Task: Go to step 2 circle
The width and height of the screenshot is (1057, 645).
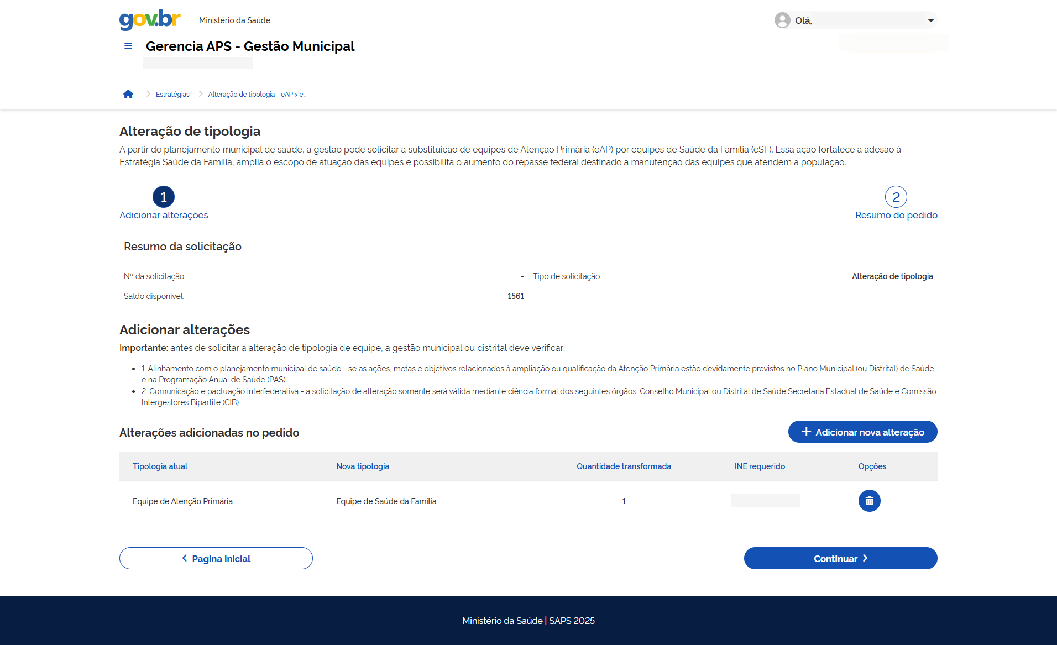Action: pos(896,197)
